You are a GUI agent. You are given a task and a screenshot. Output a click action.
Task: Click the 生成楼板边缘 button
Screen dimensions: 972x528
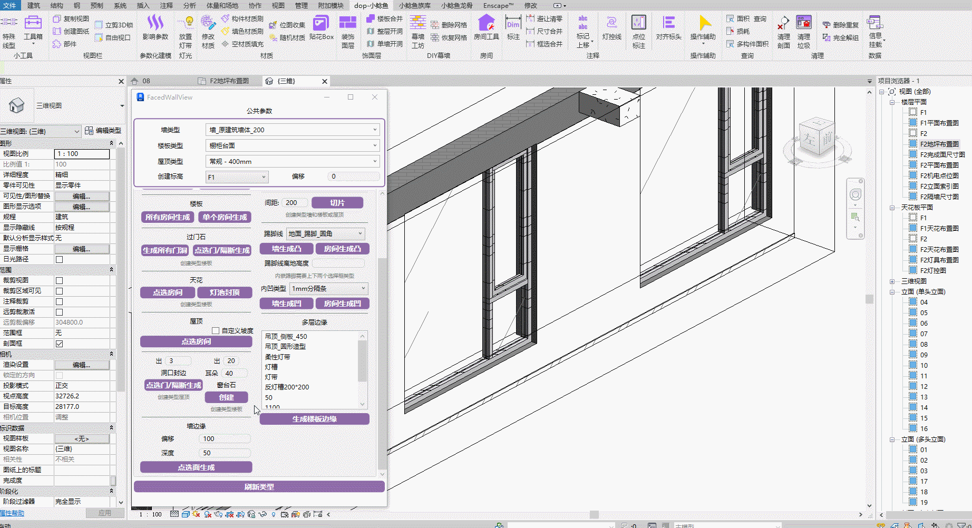tap(314, 419)
